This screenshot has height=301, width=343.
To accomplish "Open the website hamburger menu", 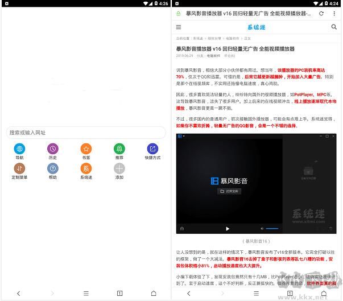I will point(179,27).
